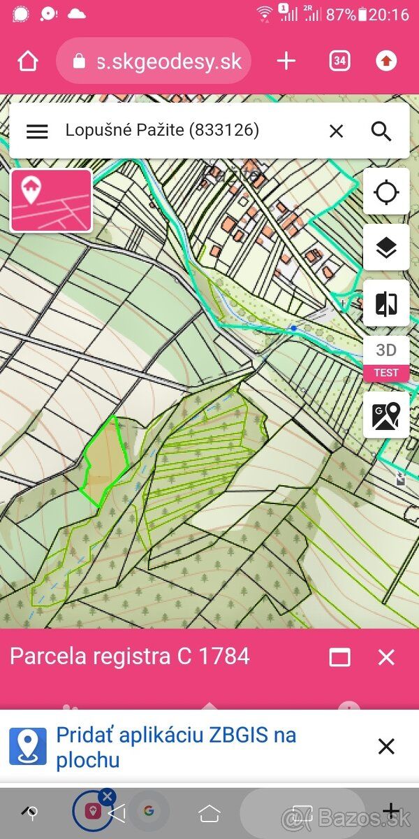Maximize the Parcela registra C 1784 panel

tap(340, 657)
